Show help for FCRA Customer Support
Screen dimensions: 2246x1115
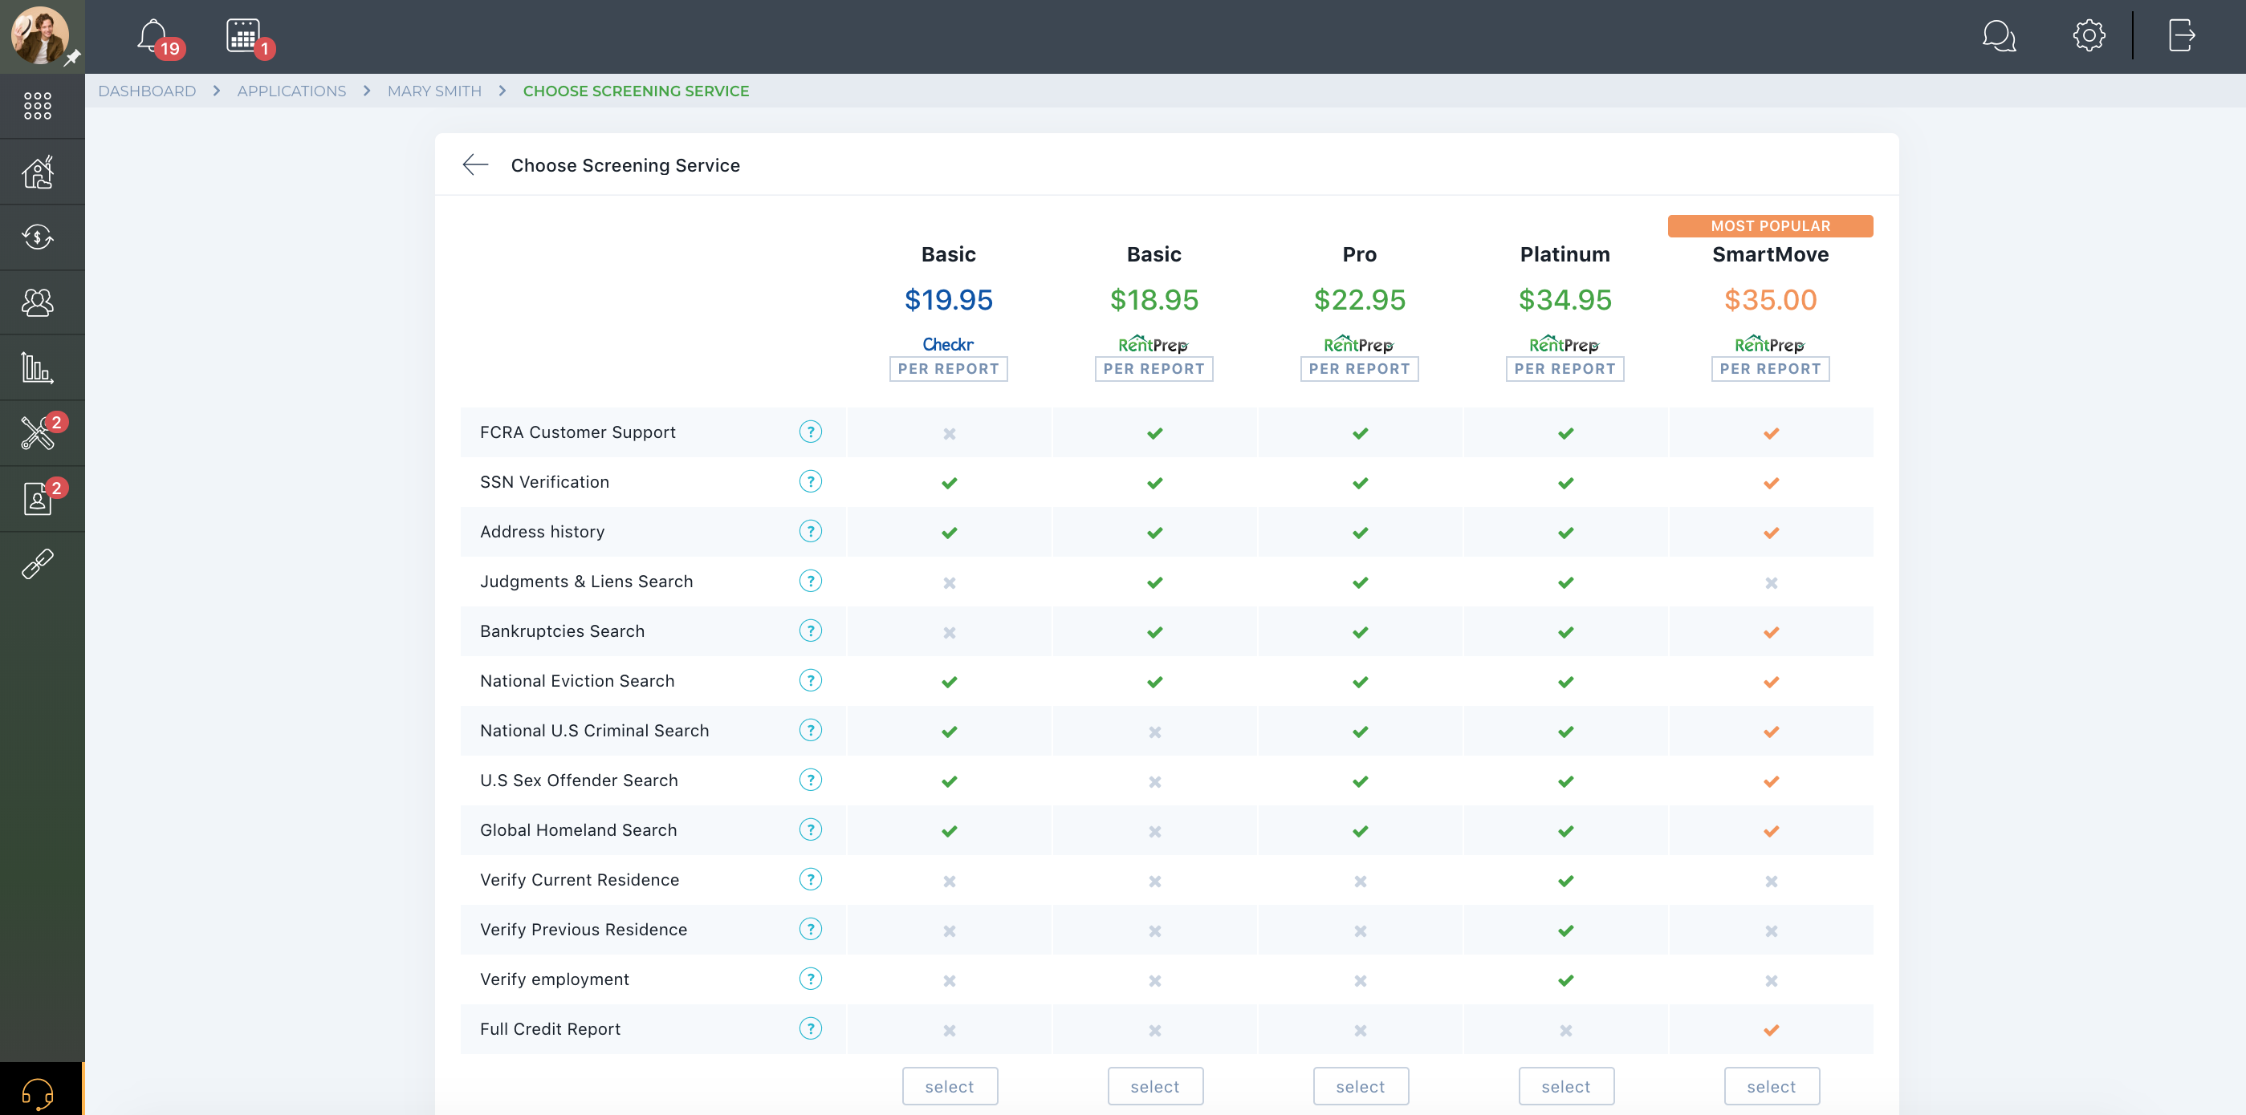(810, 432)
